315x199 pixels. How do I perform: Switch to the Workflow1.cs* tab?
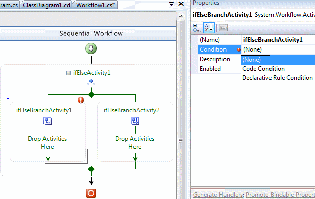click(x=95, y=5)
